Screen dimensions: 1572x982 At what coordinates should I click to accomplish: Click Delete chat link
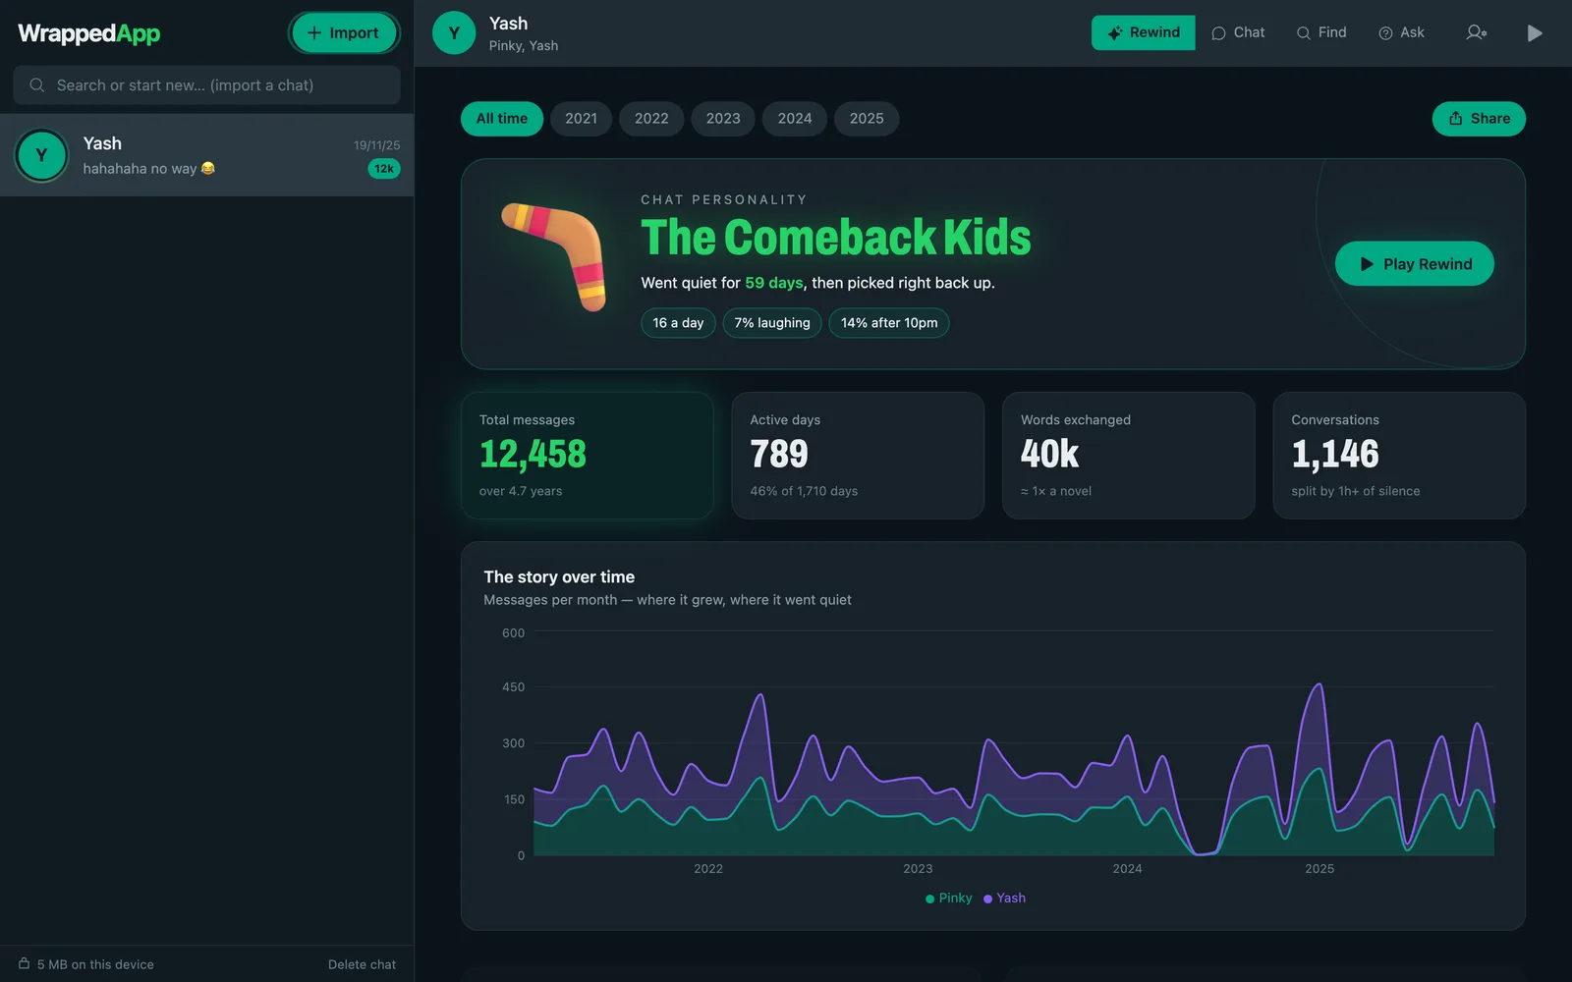(x=363, y=964)
